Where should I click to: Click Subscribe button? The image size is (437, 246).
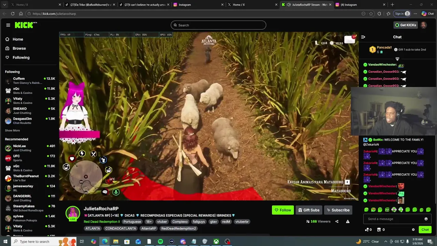tap(338, 210)
